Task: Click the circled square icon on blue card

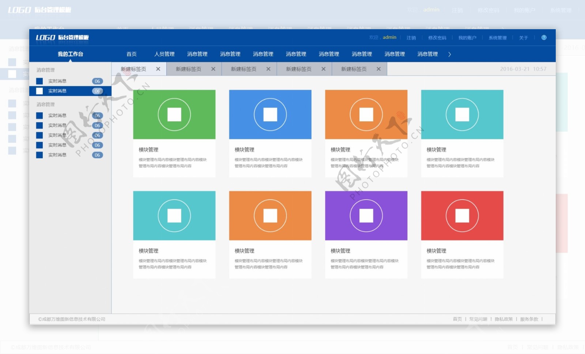Action: [x=270, y=115]
